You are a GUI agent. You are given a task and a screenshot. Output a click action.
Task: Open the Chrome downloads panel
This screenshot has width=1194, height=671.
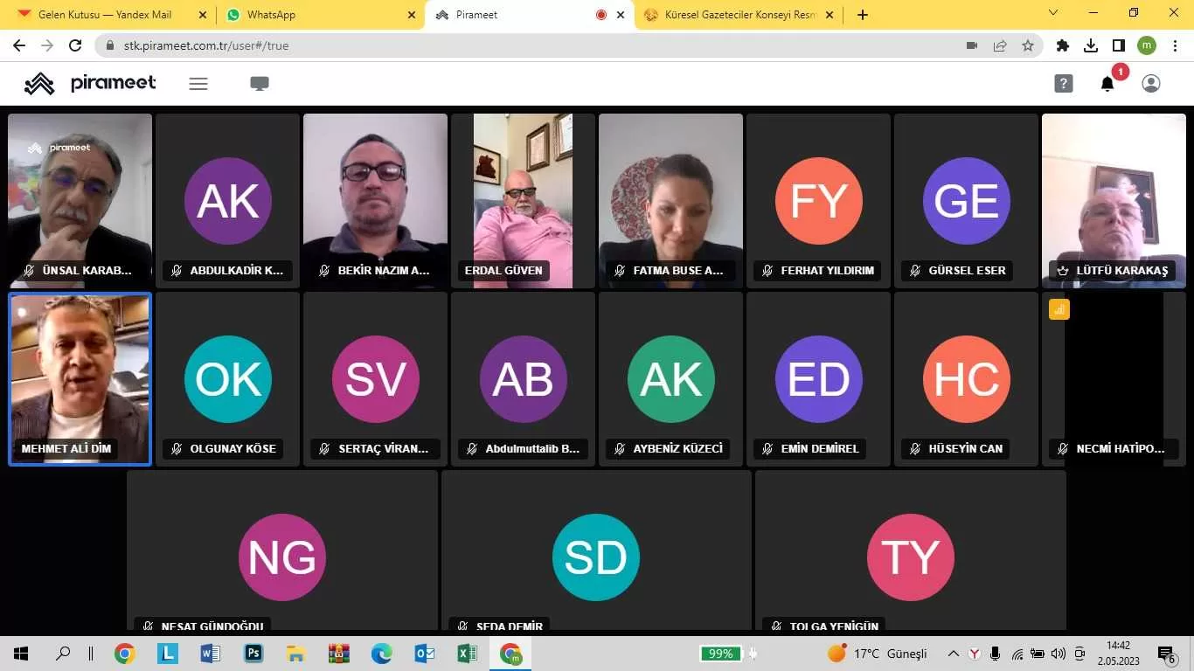pos(1091,45)
